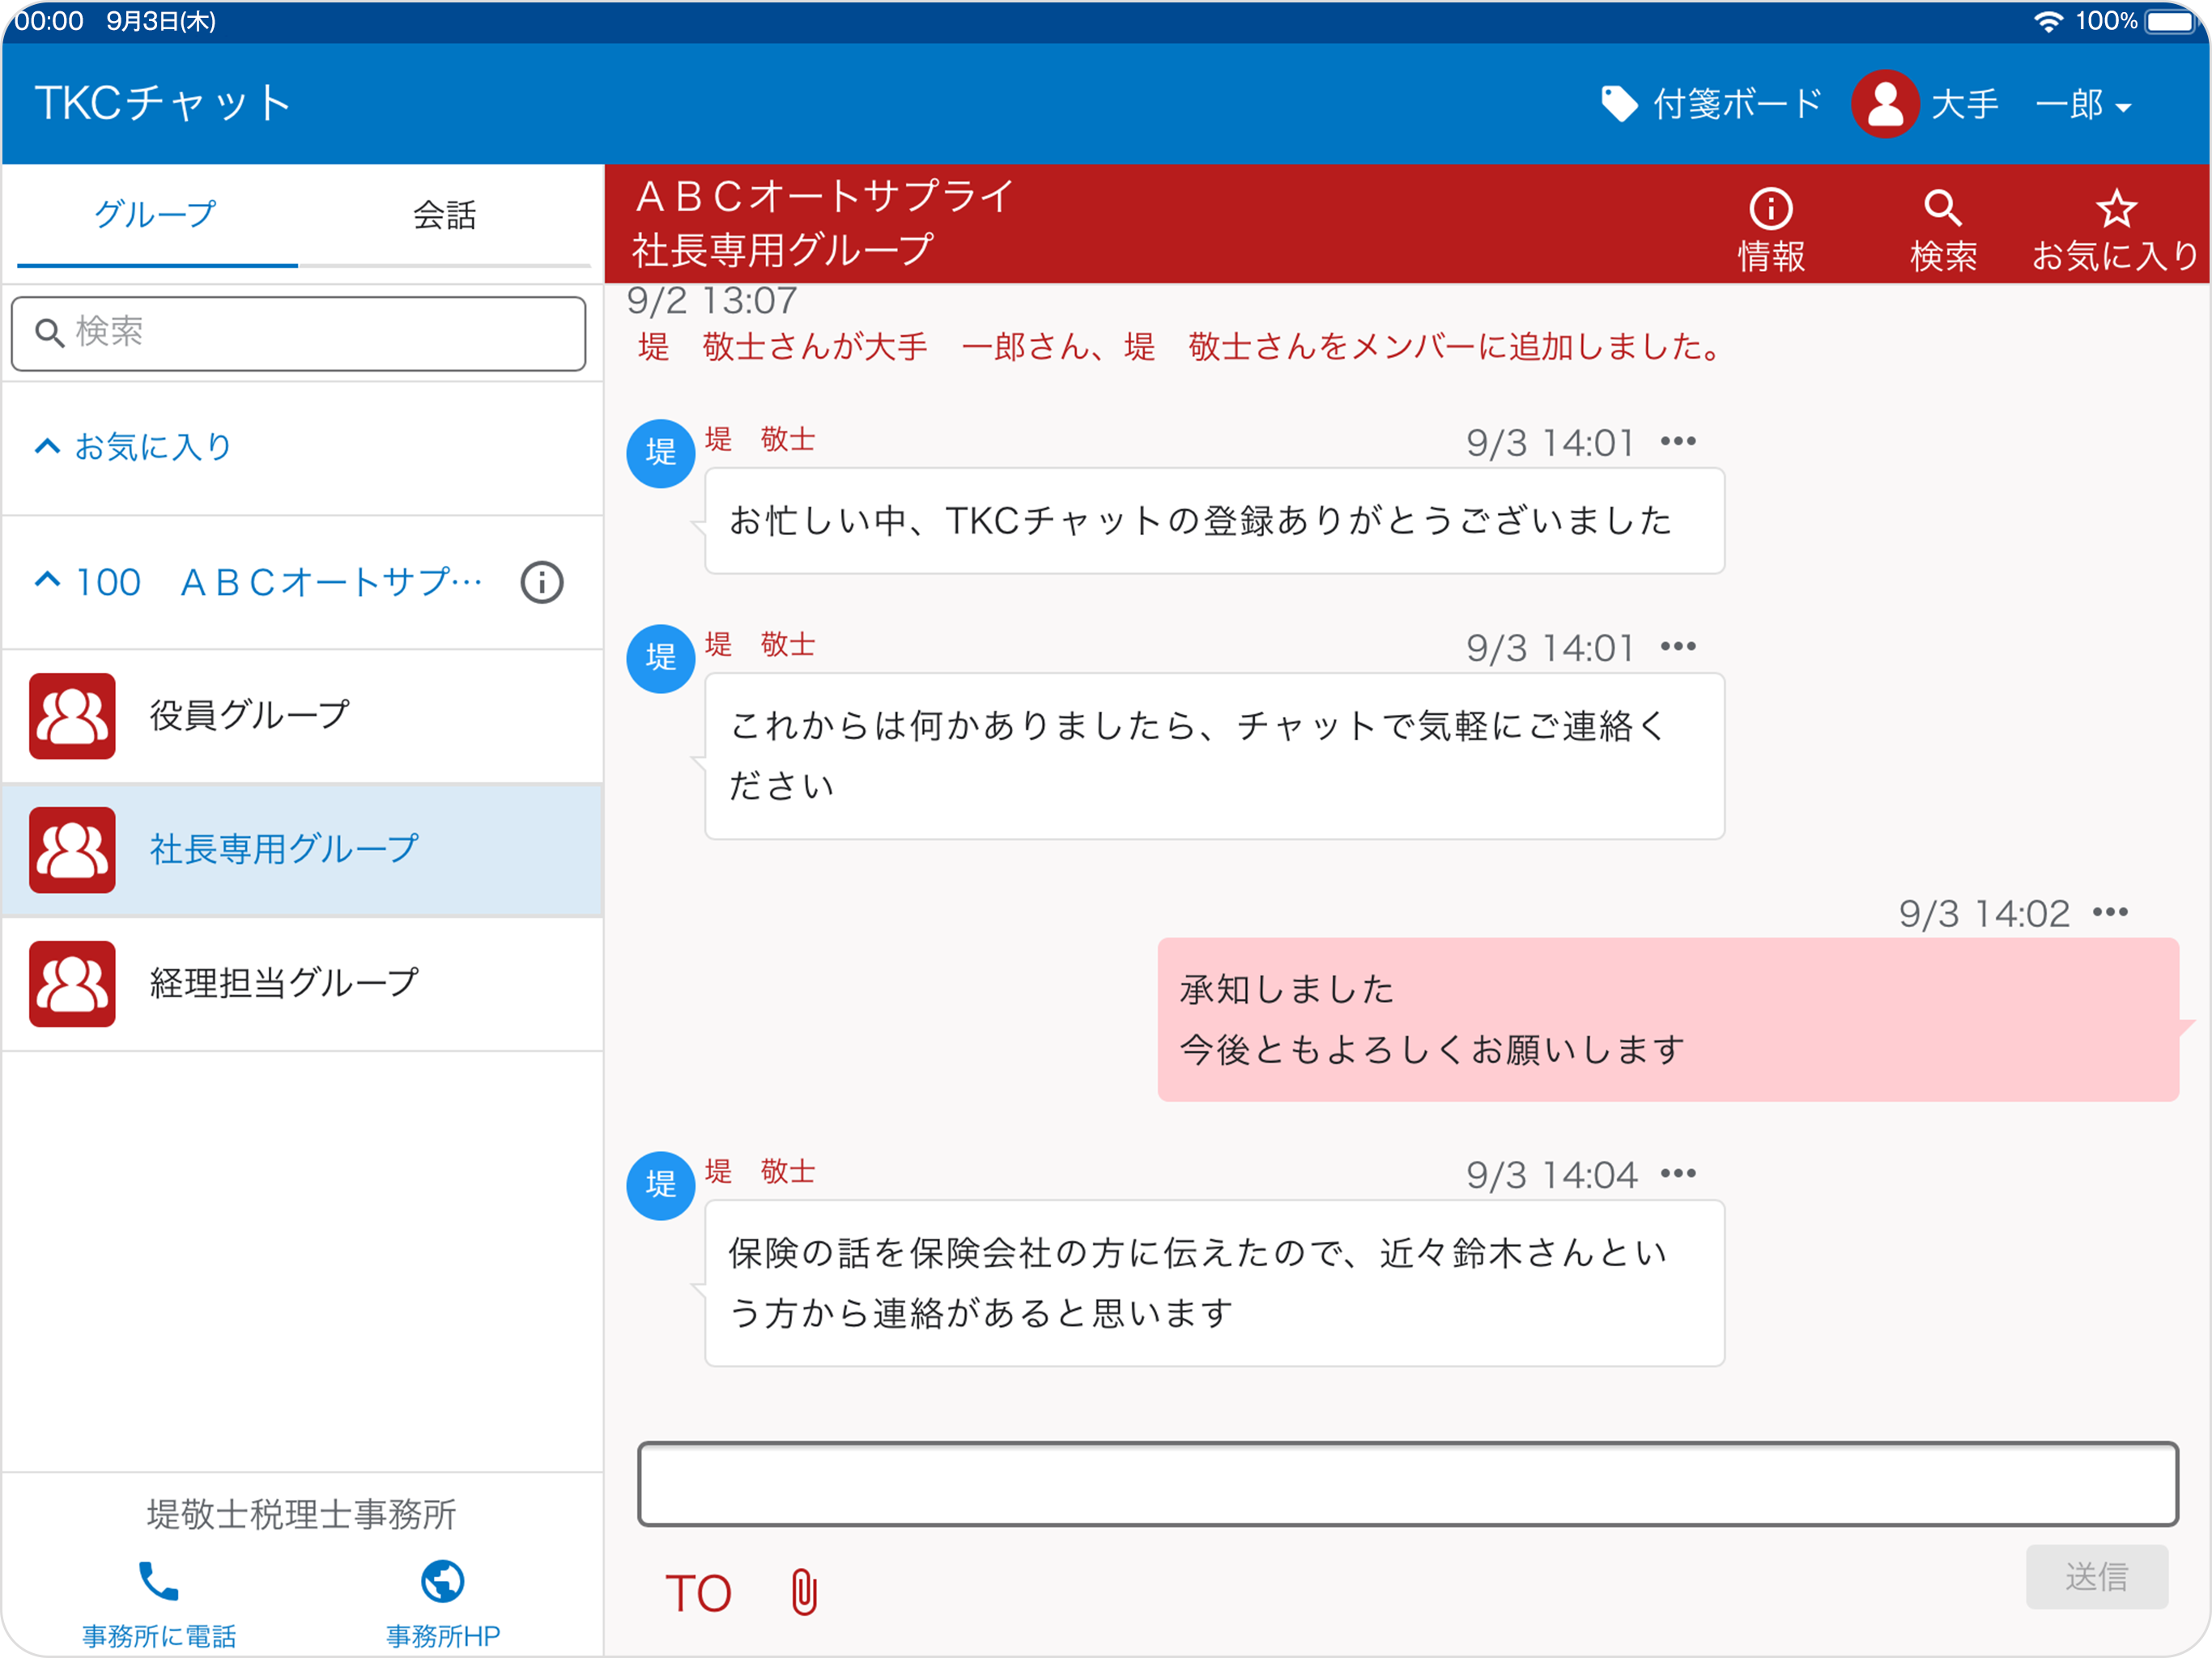The width and height of the screenshot is (2212, 1658).
Task: Click the magnifier icon in the sidebar search box
Action: click(49, 332)
